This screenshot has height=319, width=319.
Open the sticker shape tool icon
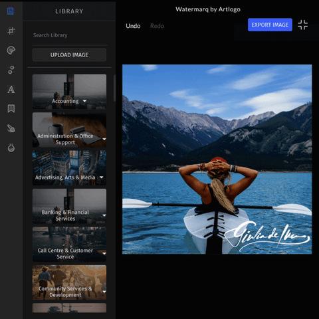tap(11, 51)
